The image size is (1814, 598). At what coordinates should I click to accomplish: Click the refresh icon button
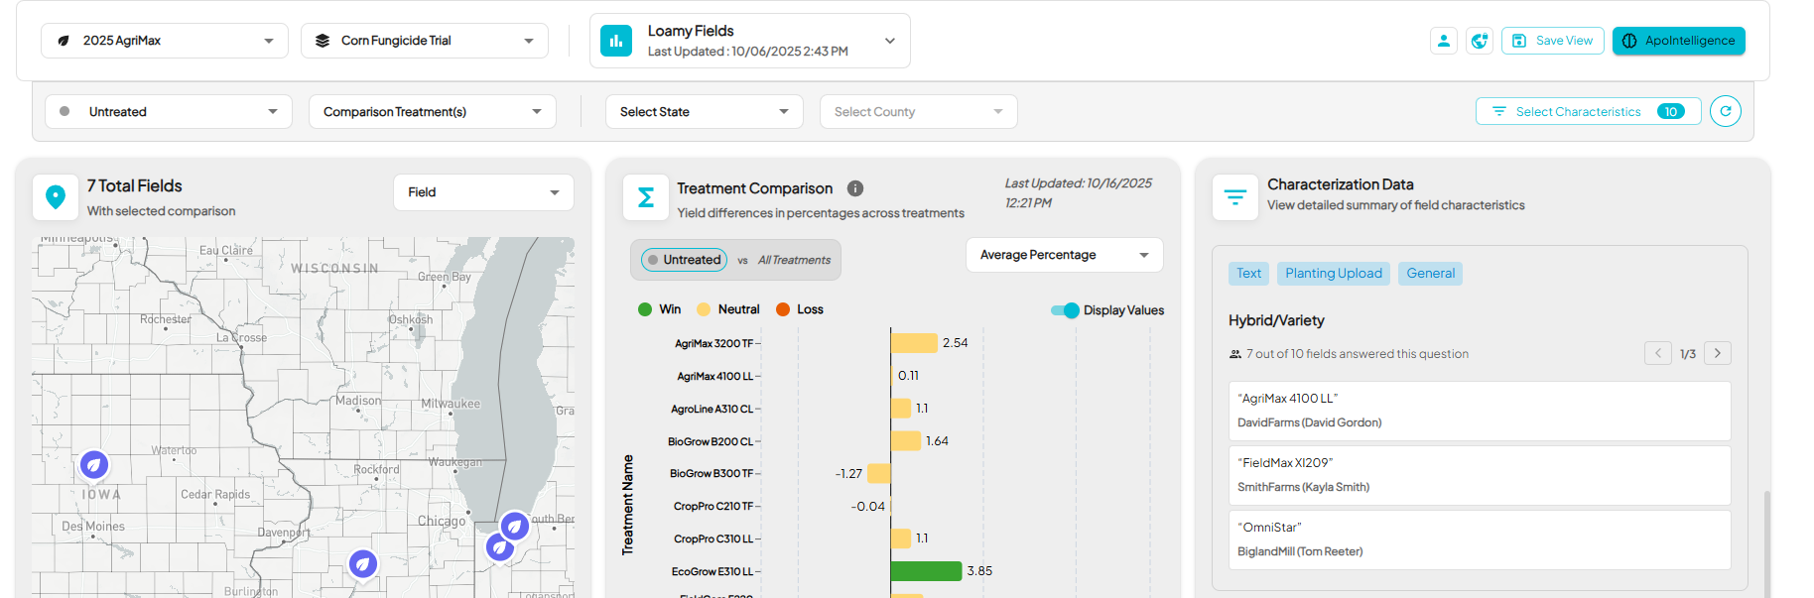click(1726, 111)
